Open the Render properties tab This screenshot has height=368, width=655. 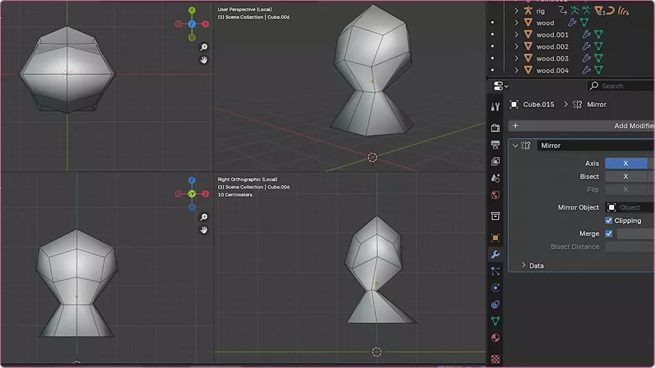click(495, 127)
